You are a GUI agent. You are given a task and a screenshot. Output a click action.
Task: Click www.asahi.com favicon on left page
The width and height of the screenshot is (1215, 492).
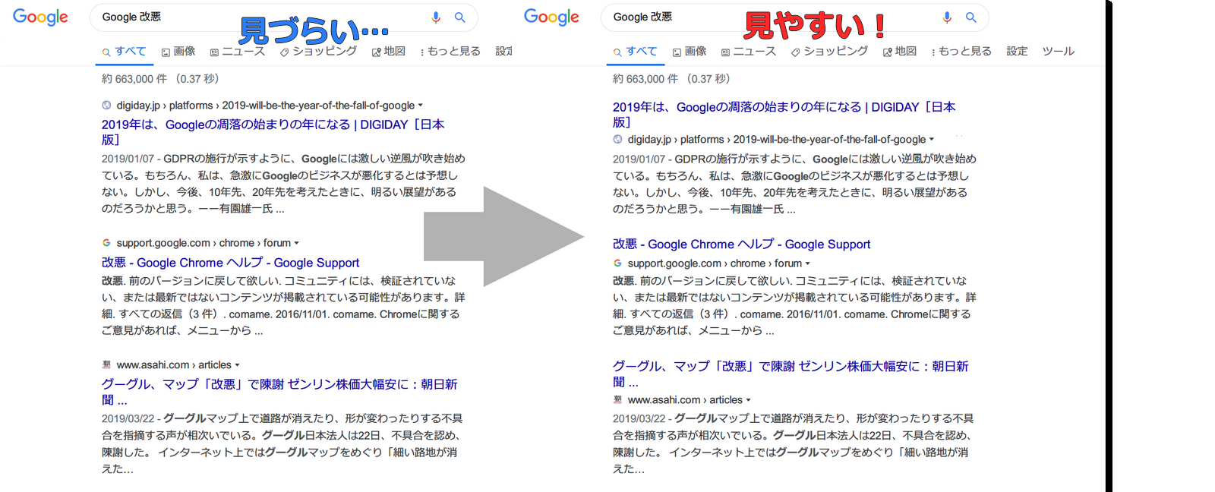(106, 364)
